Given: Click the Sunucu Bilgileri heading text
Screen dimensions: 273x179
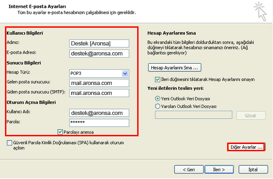Looking at the screenshot, I should coord(24,63).
